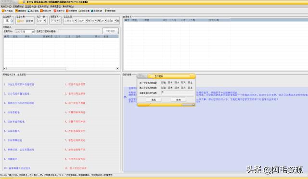Screen dimensions: 308x179
Task: Open the 系统帮助 menu
Action: coord(68,6)
